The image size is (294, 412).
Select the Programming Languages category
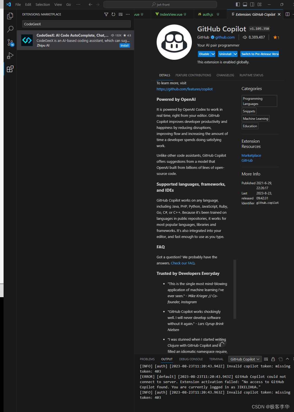259,101
